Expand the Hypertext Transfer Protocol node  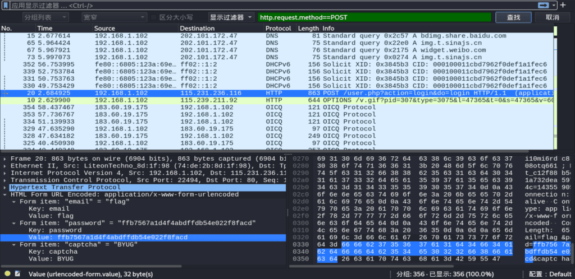(5, 187)
